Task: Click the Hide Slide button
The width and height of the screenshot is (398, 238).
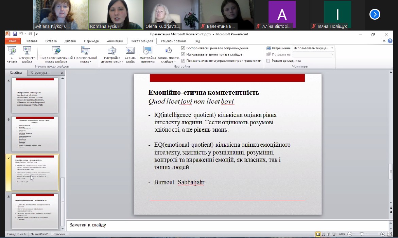Action: point(130,54)
